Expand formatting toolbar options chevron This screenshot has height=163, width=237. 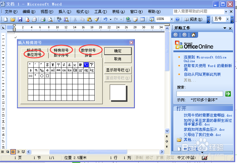[x=232, y=20]
